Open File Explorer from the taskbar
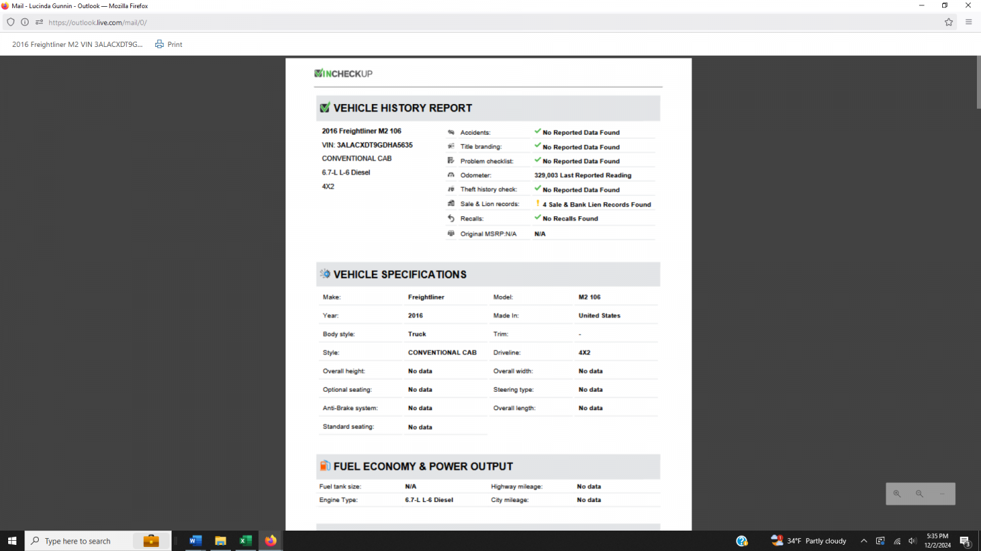Screen dimensions: 981x551 pos(221,541)
